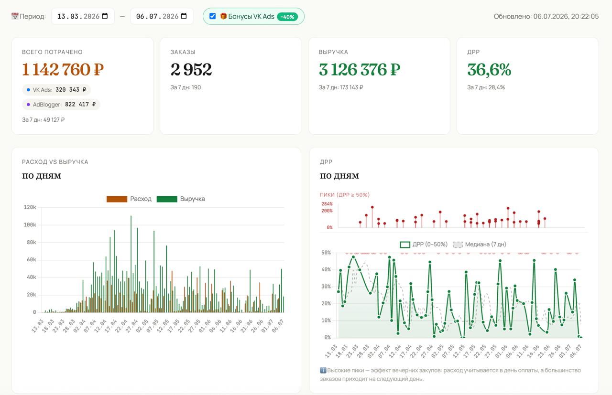Click the total spend value 1 142 760 ₽
The height and width of the screenshot is (395, 612).
pyautogui.click(x=63, y=70)
